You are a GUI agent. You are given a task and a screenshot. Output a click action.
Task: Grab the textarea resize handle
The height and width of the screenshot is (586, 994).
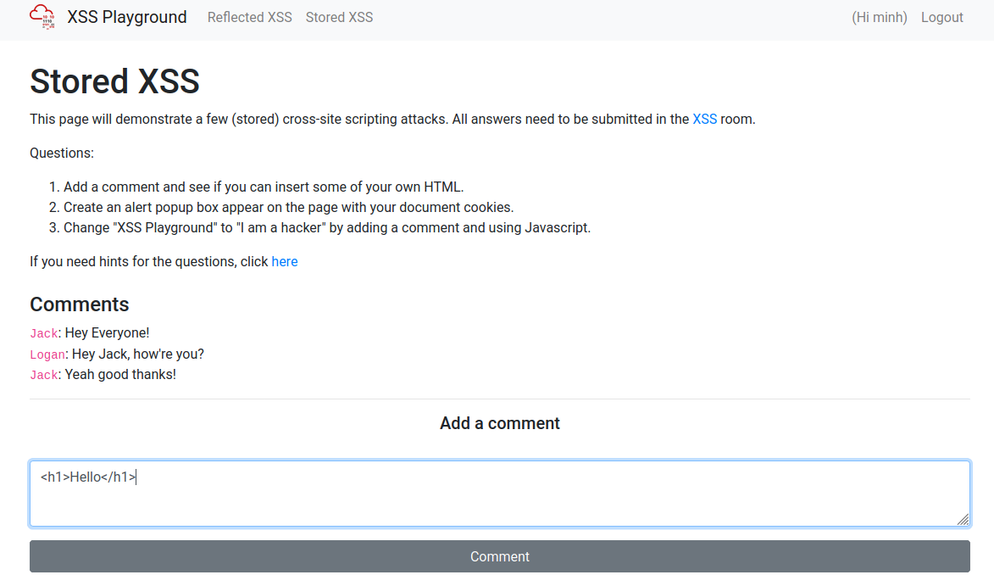(963, 519)
